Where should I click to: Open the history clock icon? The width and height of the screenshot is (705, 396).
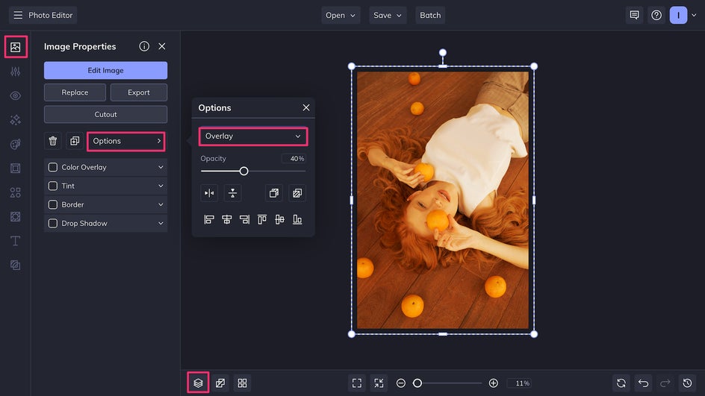pyautogui.click(x=688, y=383)
